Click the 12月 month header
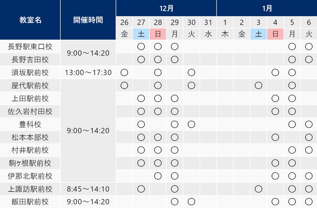317x208 pixels. [x=166, y=8]
